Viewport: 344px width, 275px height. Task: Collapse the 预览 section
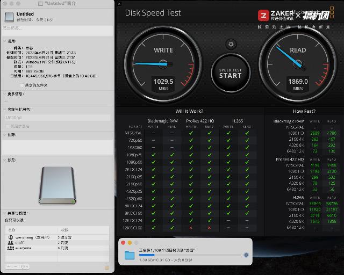point(5,160)
